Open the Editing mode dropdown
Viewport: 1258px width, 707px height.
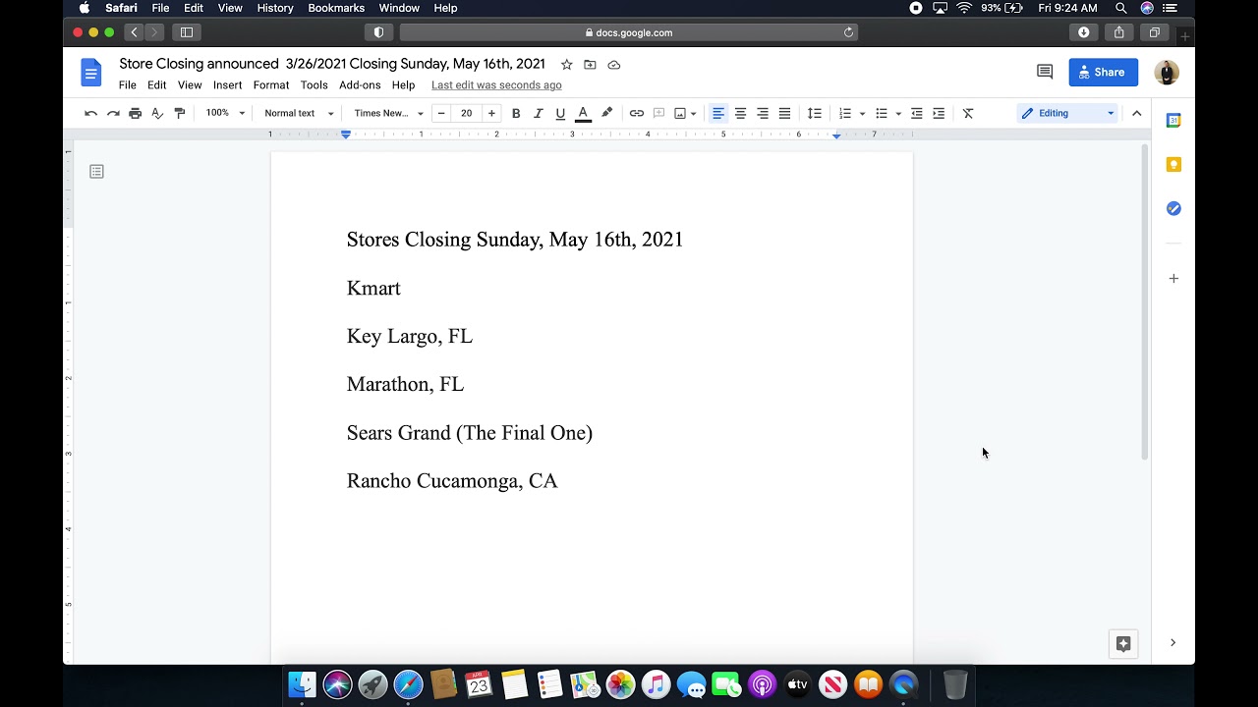[1068, 113]
